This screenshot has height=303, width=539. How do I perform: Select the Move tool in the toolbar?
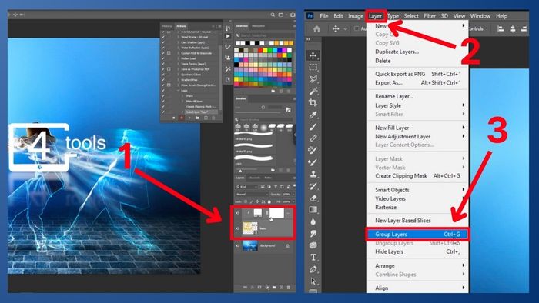coord(313,55)
